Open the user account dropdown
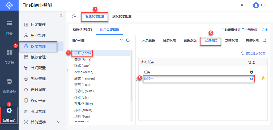273x130 pixels. (x=260, y=5)
